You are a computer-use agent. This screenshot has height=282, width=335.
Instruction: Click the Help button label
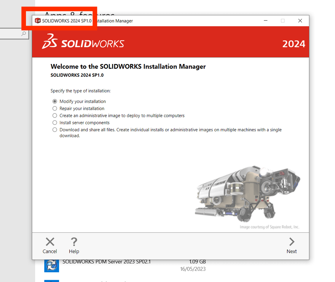pos(74,251)
